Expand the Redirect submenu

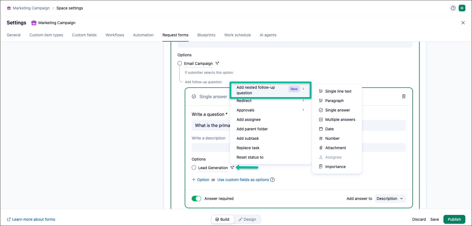271,101
